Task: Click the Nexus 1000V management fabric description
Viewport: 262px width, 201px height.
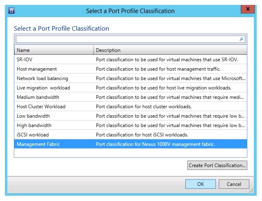Action: (155, 144)
